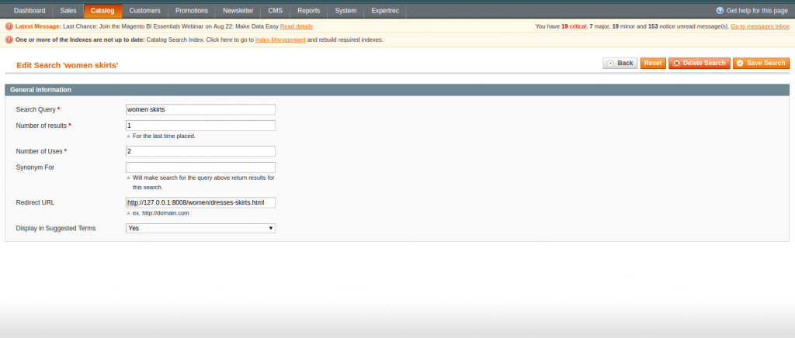Open the Dashboard menu

pos(30,11)
